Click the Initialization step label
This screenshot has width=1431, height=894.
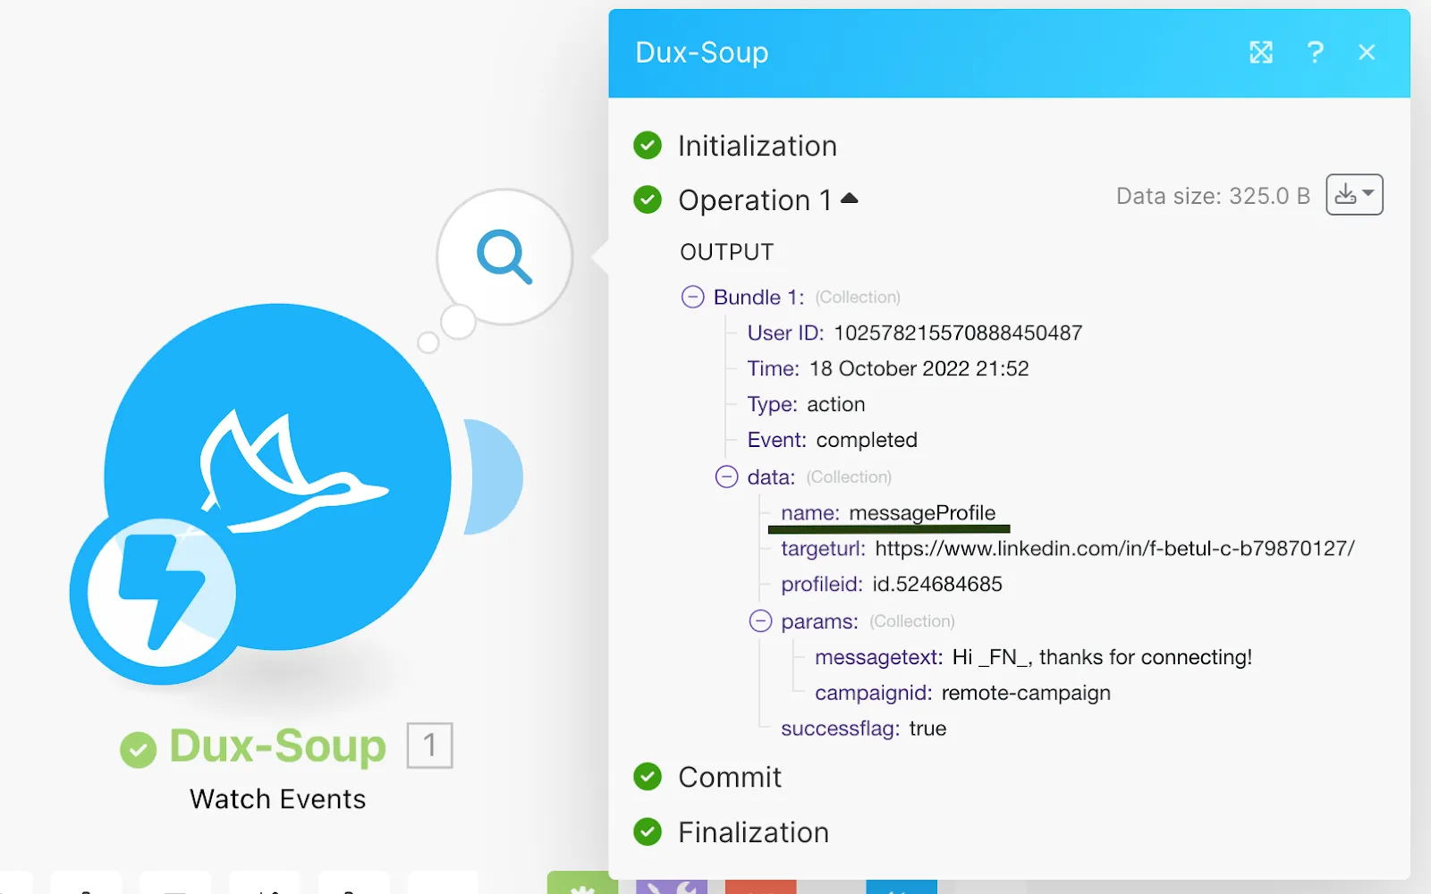pyautogui.click(x=758, y=146)
